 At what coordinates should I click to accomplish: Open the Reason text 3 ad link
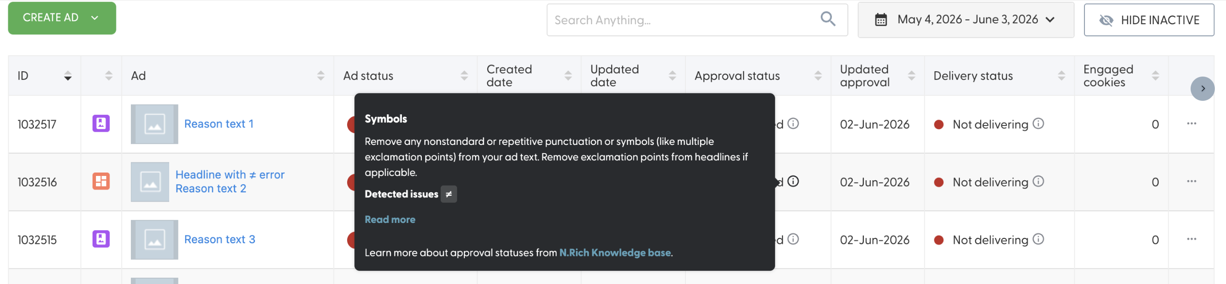(x=220, y=239)
